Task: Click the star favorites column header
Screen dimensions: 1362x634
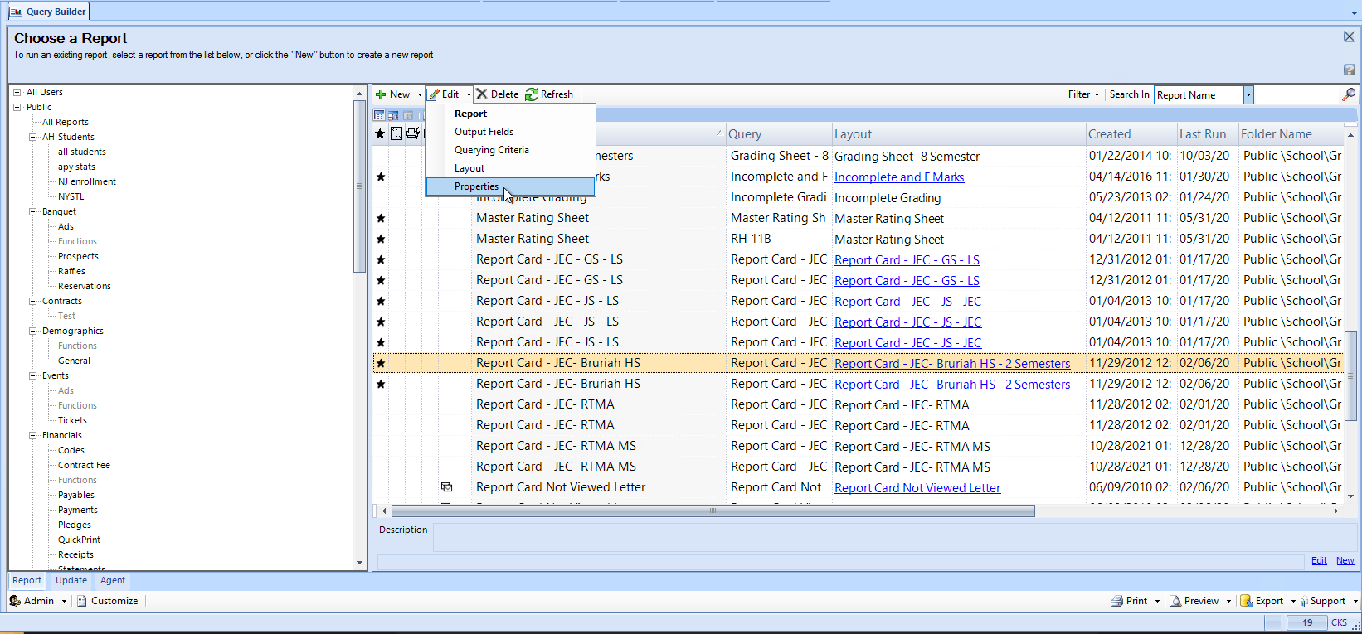Action: pos(380,133)
